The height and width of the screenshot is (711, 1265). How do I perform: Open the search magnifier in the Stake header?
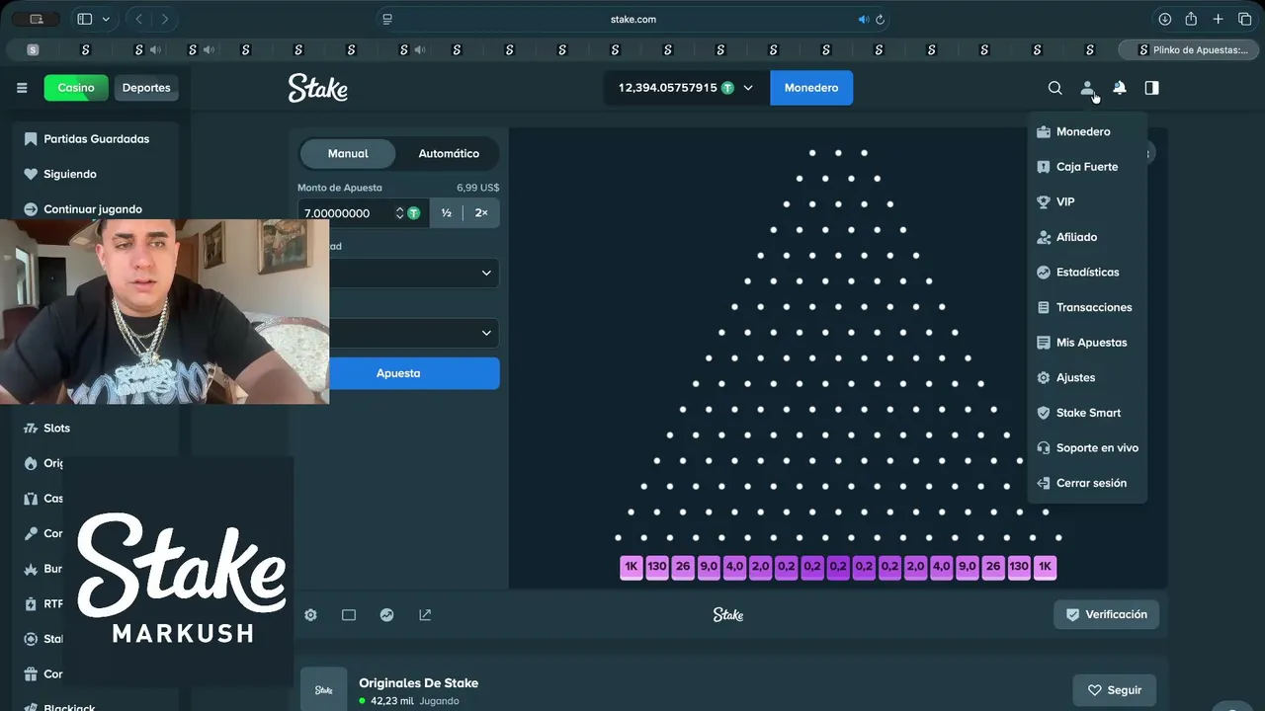coord(1055,88)
